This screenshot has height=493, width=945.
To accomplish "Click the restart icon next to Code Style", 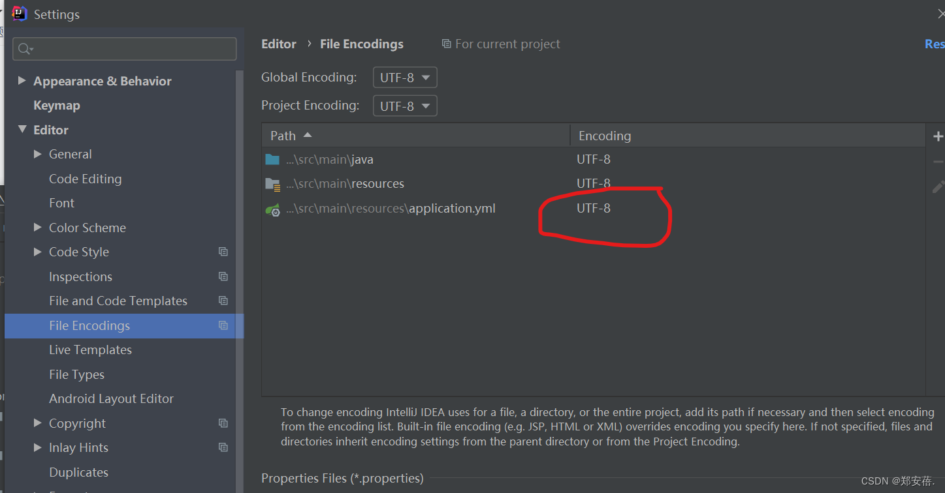I will 223,251.
